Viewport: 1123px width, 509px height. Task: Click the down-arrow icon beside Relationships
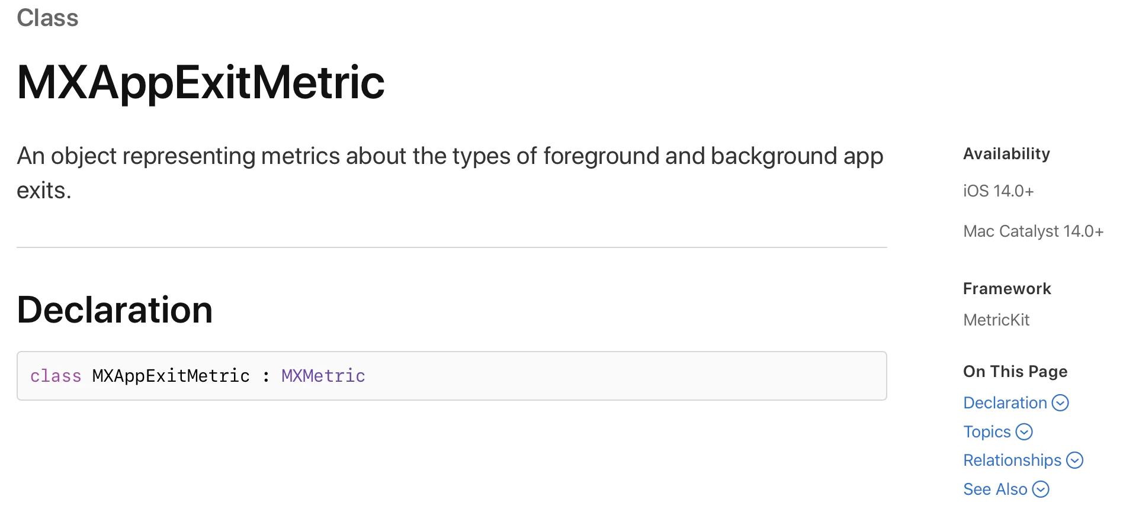(x=1074, y=460)
